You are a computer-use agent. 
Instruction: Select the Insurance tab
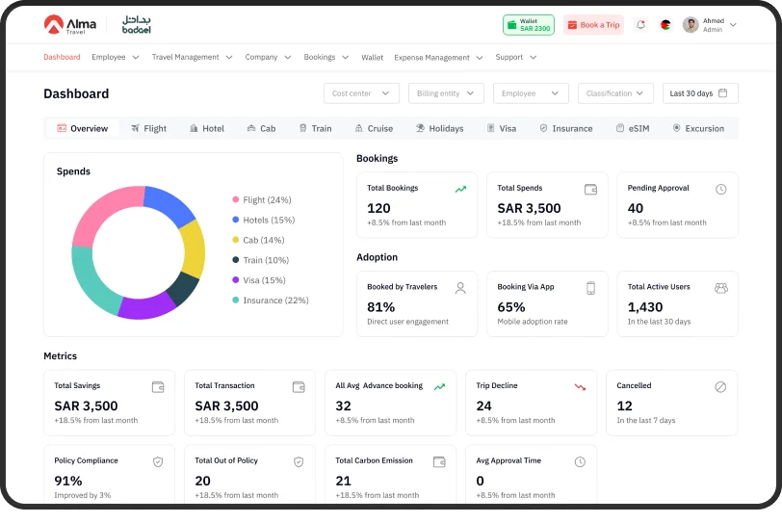point(565,128)
